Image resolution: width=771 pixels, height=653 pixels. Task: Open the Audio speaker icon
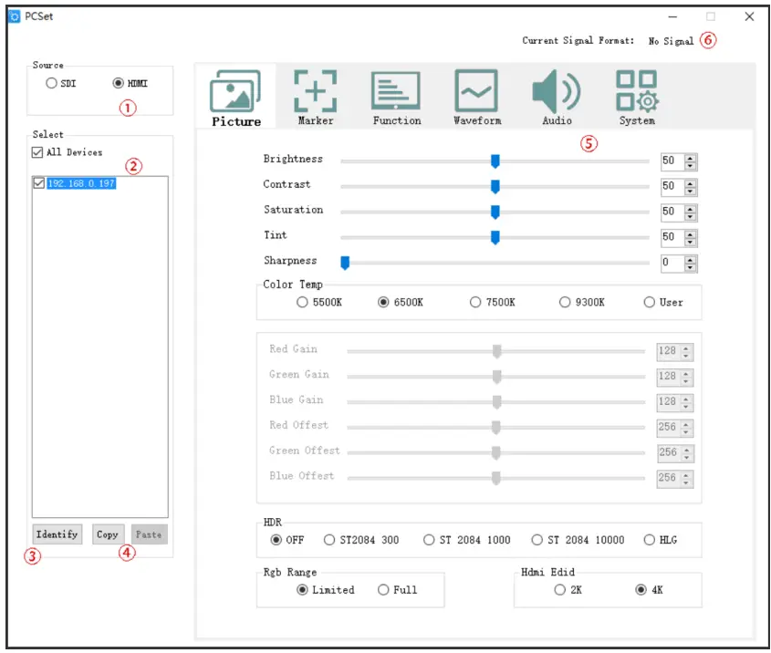(556, 91)
